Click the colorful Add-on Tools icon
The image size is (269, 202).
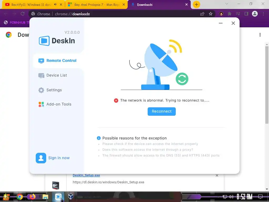coord(41,104)
